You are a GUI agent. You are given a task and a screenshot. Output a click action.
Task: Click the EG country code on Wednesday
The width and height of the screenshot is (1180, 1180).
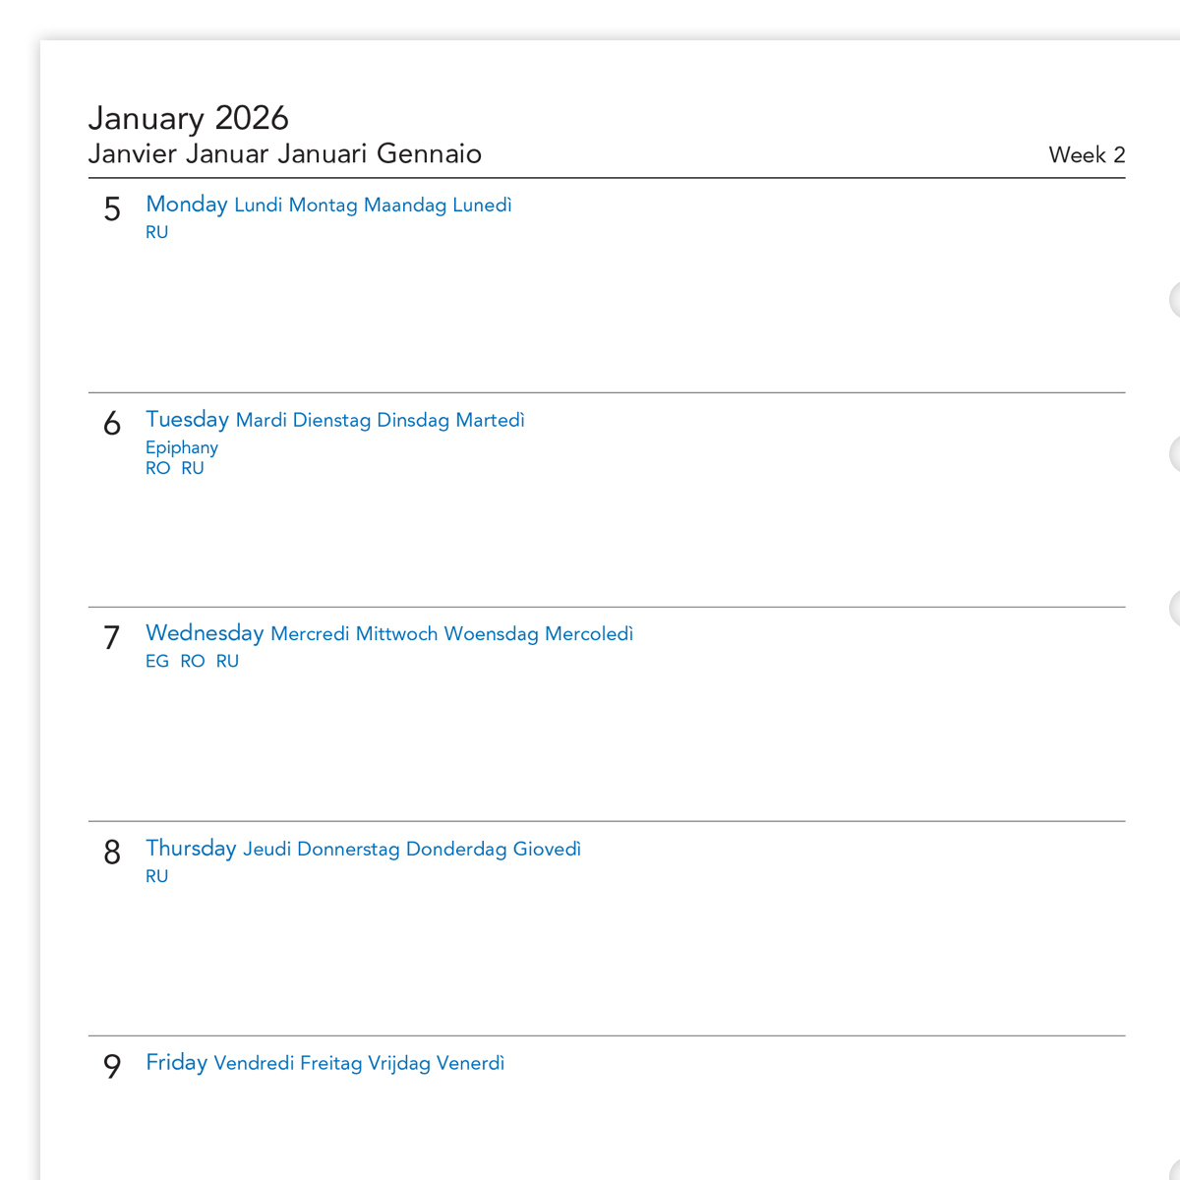[157, 662]
